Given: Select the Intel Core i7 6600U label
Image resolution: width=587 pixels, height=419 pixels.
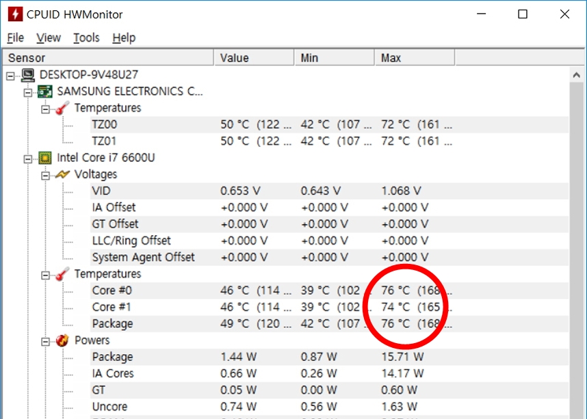Looking at the screenshot, I should (x=105, y=158).
